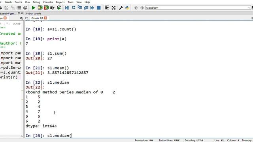Click the In [19] print(a) line

point(46,39)
